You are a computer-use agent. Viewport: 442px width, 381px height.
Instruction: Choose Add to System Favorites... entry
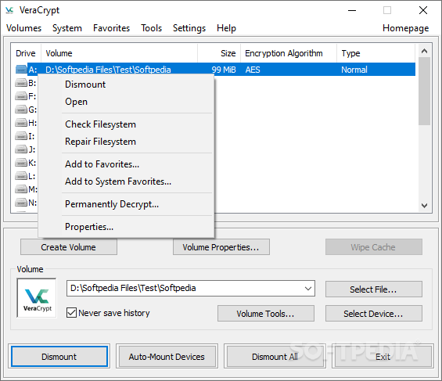[126, 182]
